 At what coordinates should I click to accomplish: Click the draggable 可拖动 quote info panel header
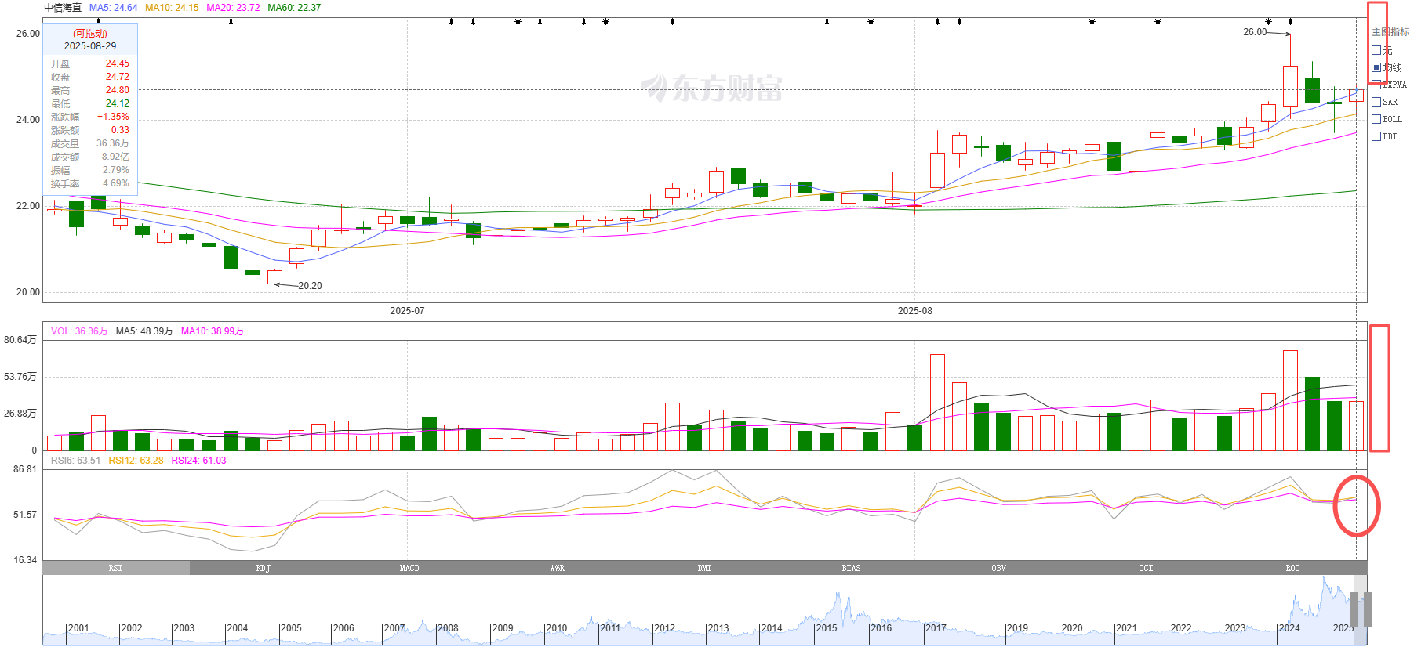90,34
